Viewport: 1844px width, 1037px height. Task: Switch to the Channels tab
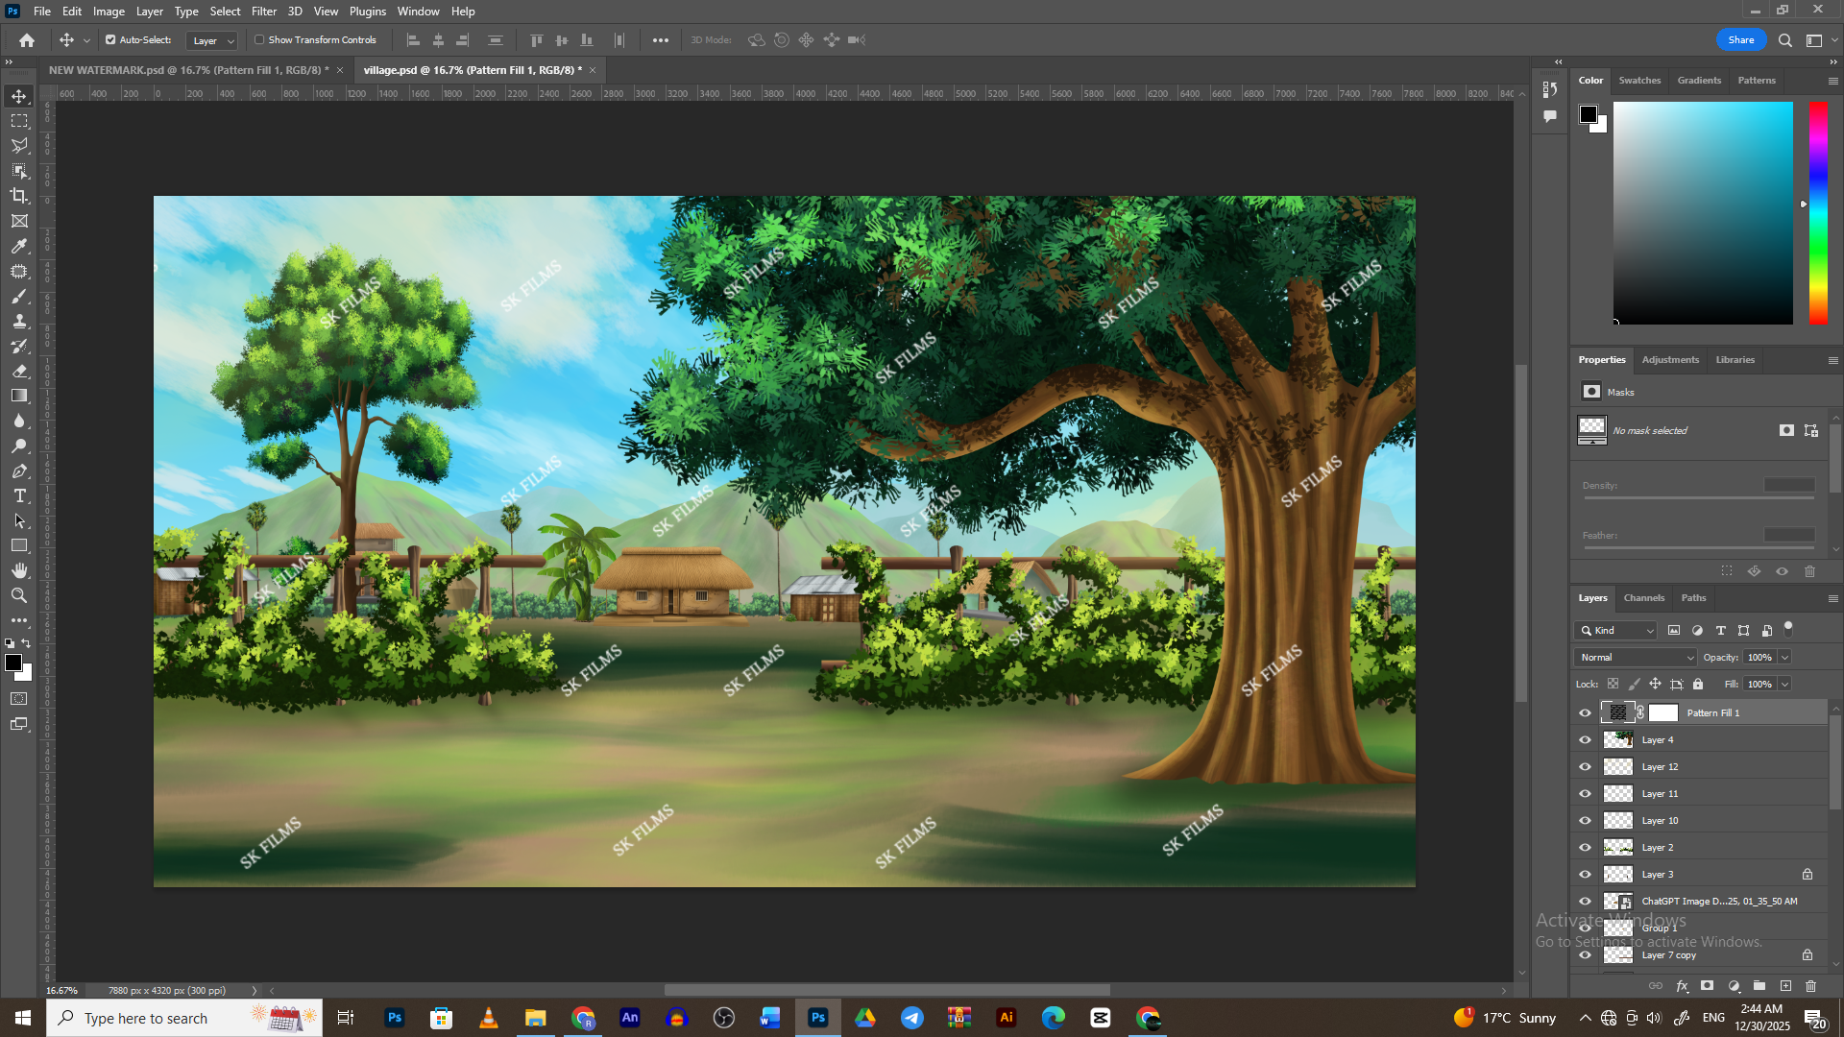click(1643, 598)
